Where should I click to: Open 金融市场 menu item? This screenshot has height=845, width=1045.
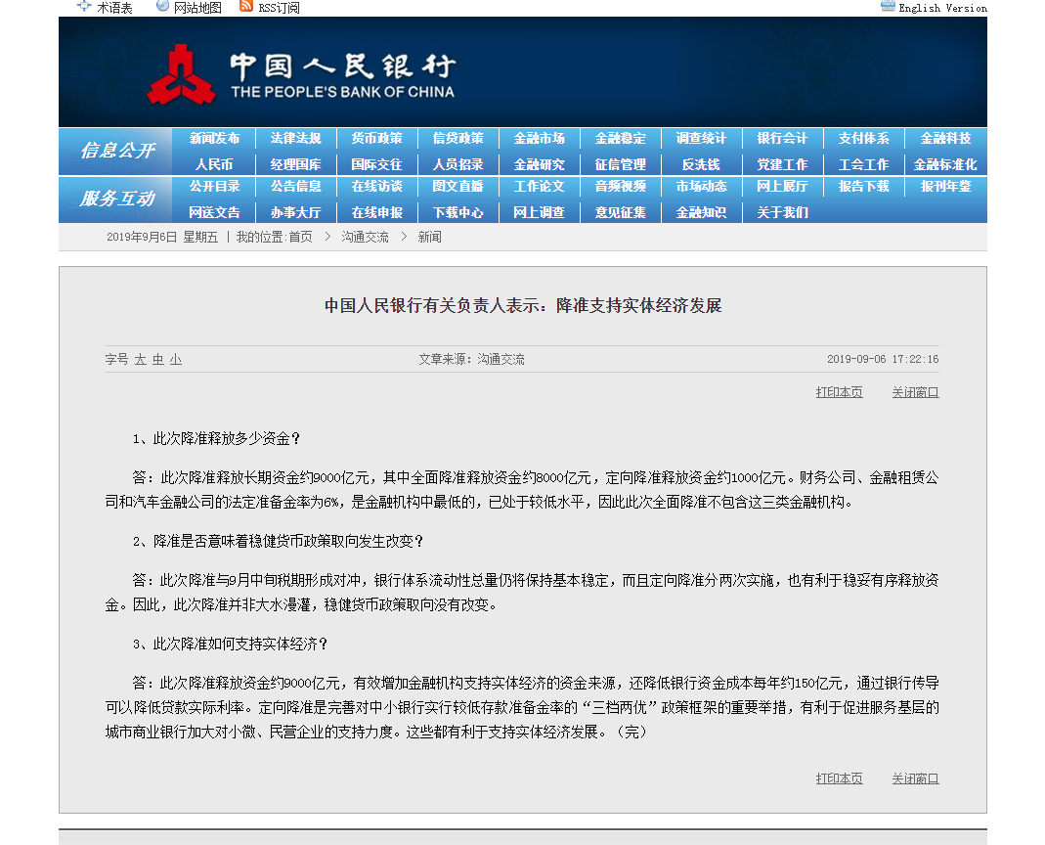[x=540, y=138]
